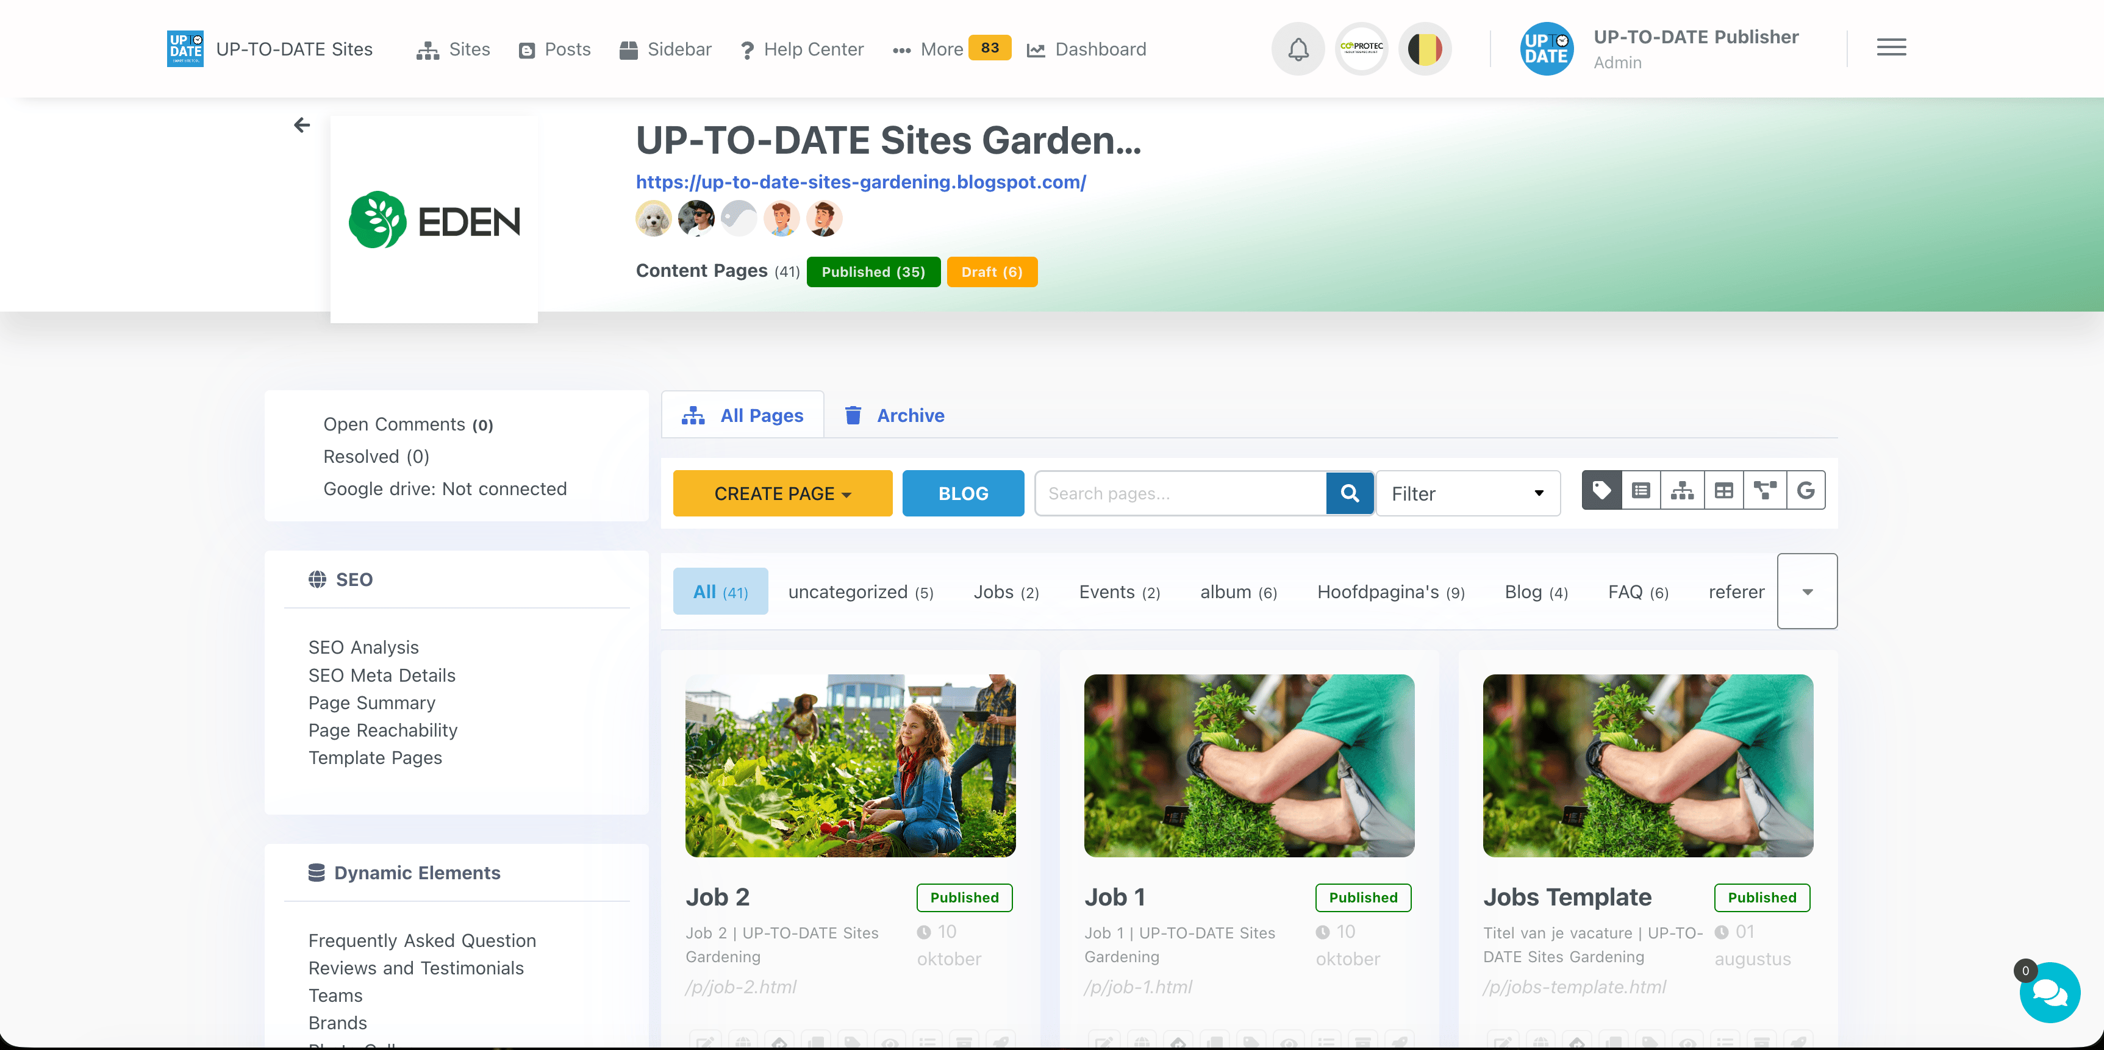Click the white dog collaborator avatar
This screenshot has height=1050, width=2104.
pos(653,218)
